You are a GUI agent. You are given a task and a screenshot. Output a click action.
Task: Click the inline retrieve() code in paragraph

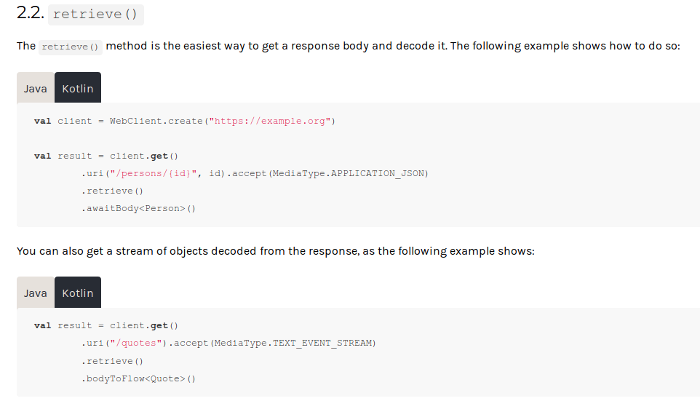(x=71, y=47)
